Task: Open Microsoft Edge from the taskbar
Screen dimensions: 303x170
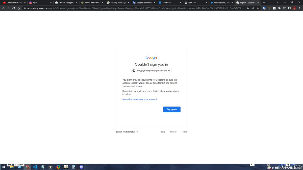Action: (58, 167)
